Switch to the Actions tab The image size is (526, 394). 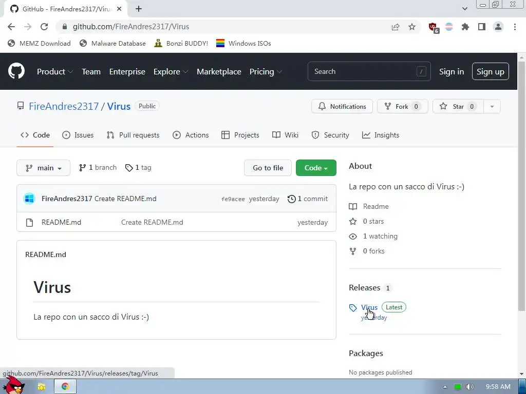coord(191,135)
